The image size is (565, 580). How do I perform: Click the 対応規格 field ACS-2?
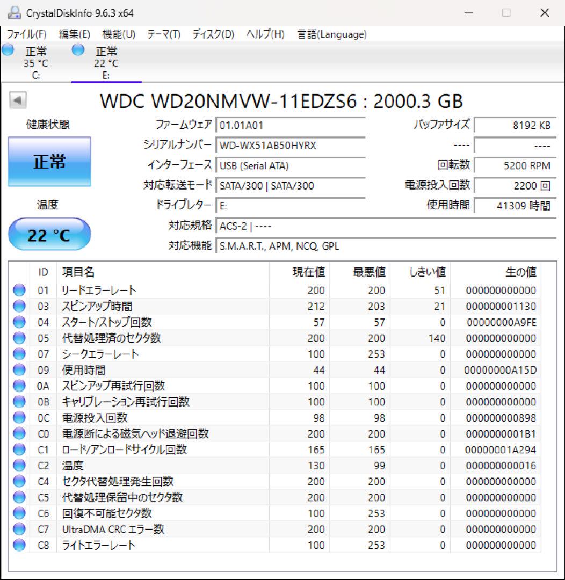[386, 226]
